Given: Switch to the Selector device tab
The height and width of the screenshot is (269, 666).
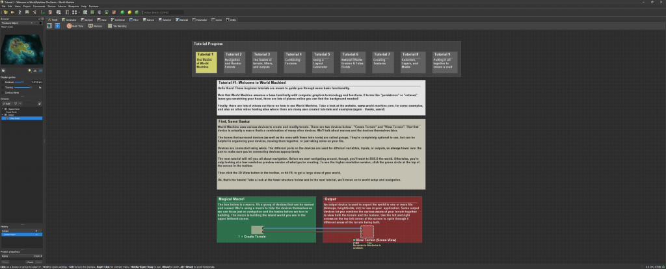Looking at the screenshot, I should coord(165,19).
